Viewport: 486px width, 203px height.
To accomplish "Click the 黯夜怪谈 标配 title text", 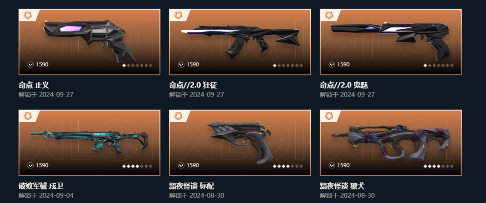I will point(192,186).
